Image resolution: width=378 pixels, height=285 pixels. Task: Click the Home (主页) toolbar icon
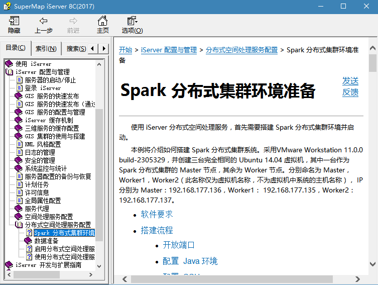click(x=102, y=21)
